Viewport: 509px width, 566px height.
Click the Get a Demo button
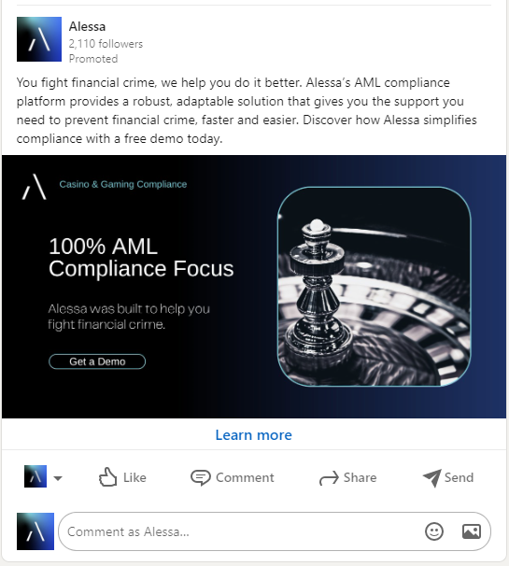(x=97, y=361)
